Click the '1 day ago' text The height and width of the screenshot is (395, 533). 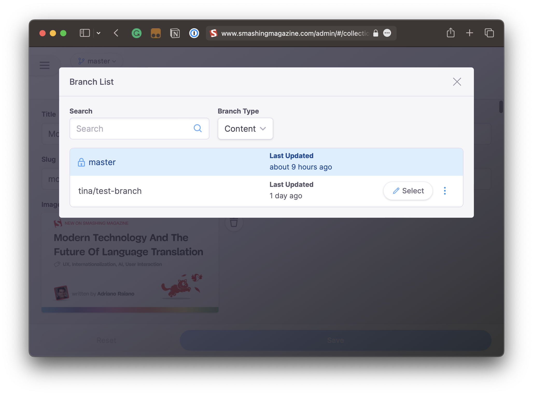pyautogui.click(x=286, y=196)
